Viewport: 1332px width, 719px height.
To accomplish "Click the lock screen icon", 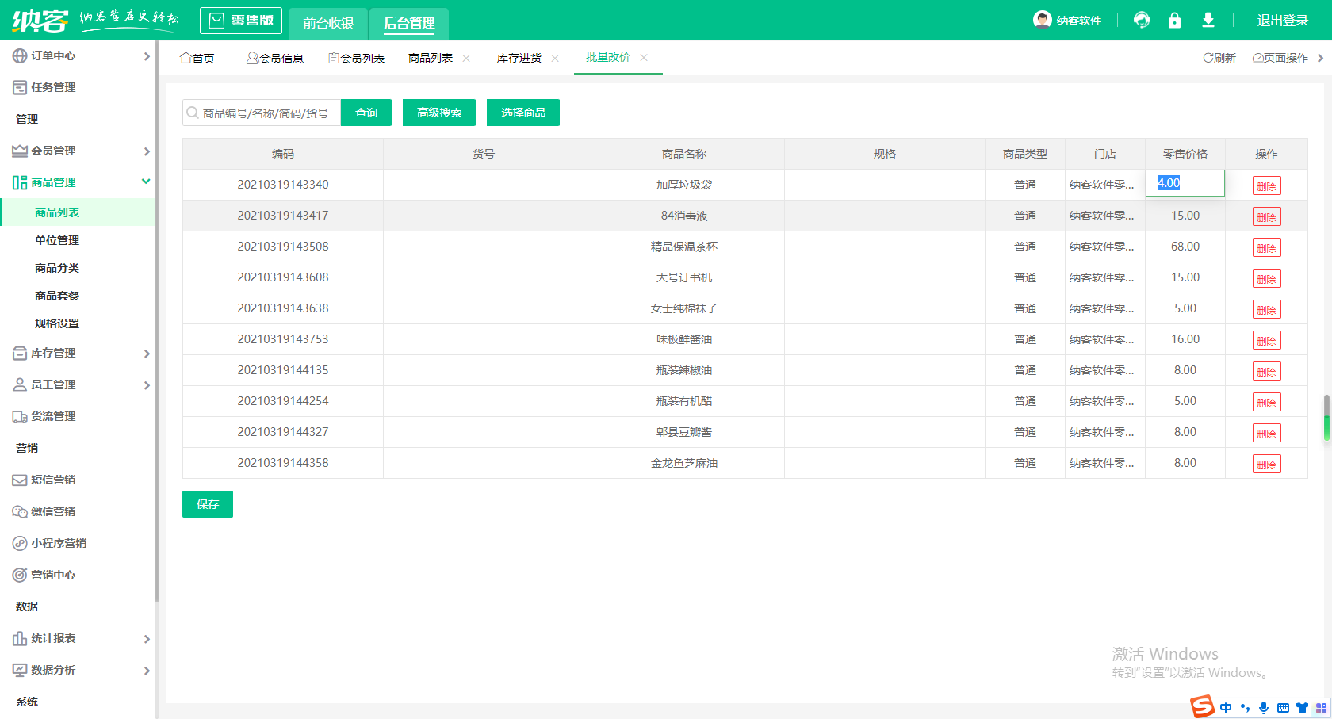I will click(1174, 20).
